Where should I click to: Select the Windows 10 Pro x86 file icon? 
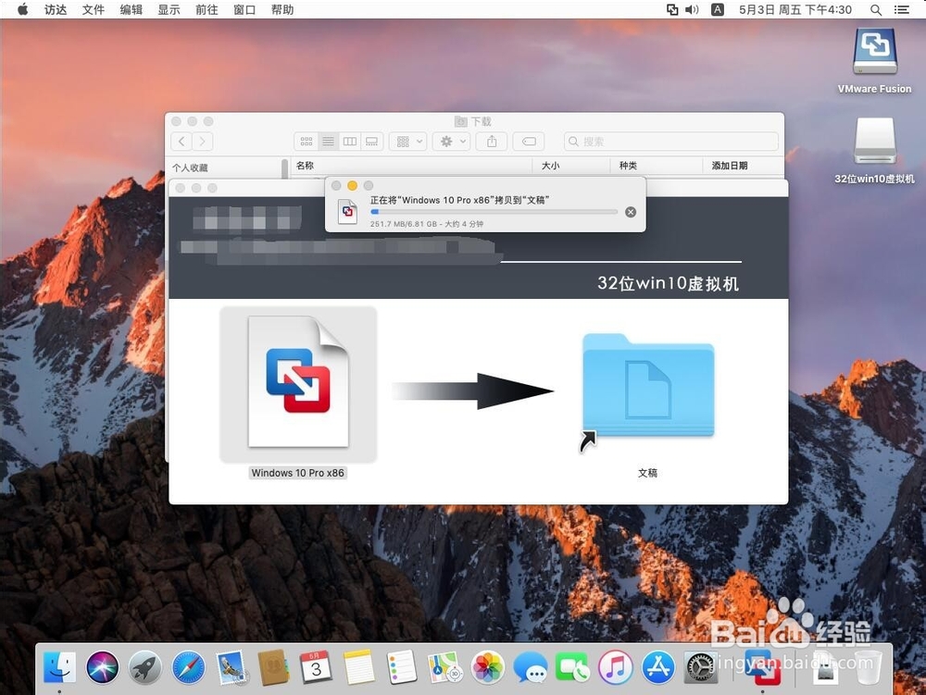[298, 381]
